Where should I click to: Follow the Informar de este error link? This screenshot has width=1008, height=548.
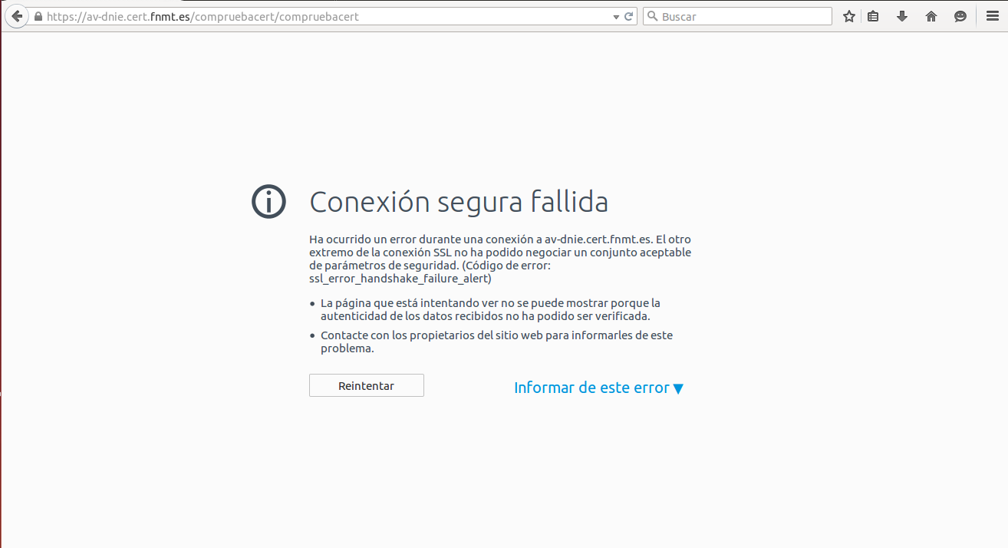(x=591, y=388)
